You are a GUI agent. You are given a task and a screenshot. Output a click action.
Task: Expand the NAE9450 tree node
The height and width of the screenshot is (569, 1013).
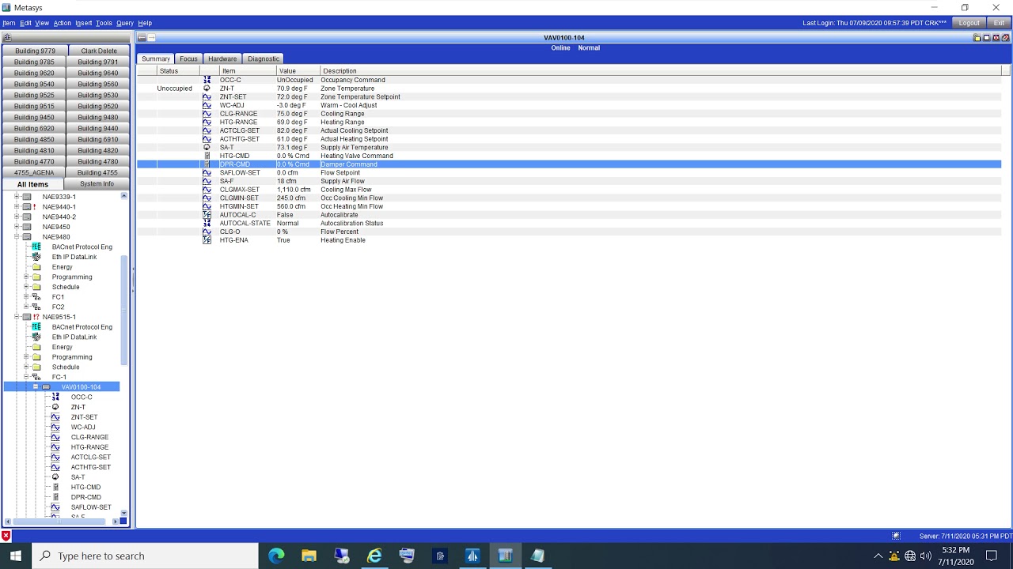[x=17, y=227]
